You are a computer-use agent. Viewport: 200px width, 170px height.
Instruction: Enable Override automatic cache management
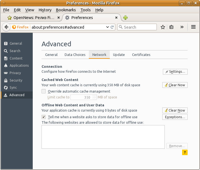44,91
